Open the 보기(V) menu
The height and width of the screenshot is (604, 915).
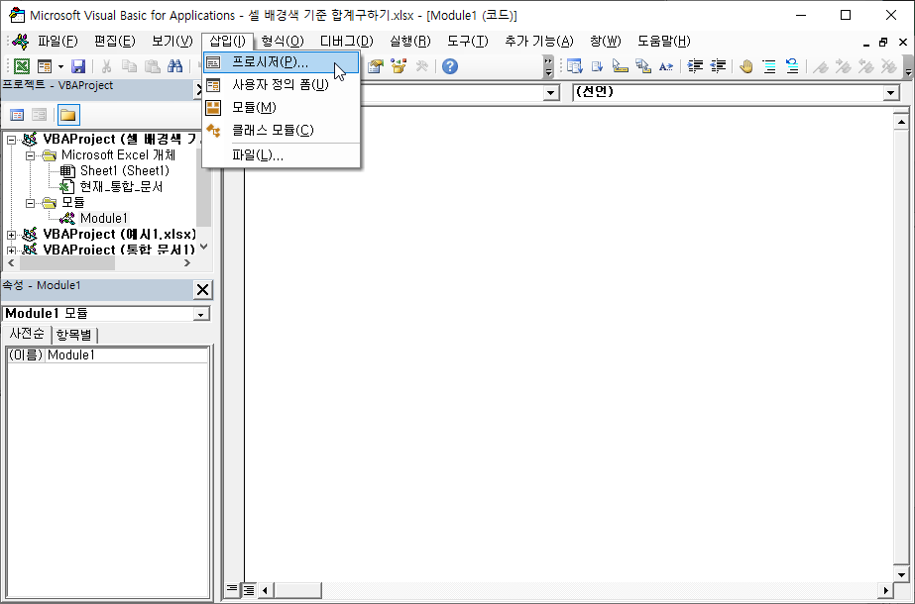pos(172,42)
